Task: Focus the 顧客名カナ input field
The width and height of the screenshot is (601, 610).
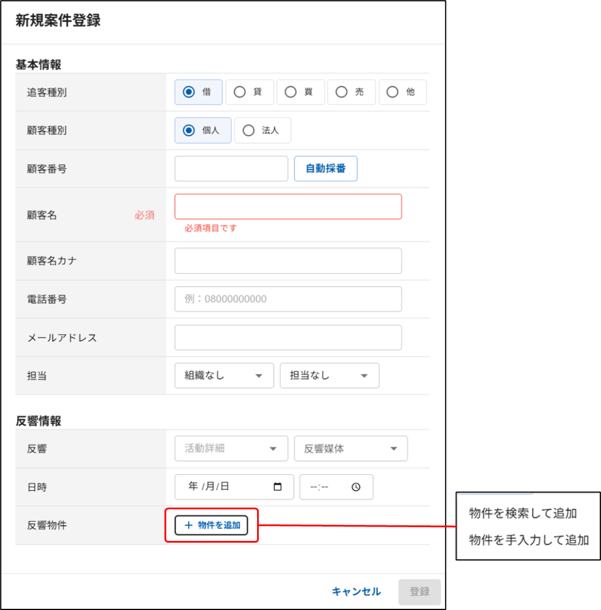Action: click(x=288, y=261)
